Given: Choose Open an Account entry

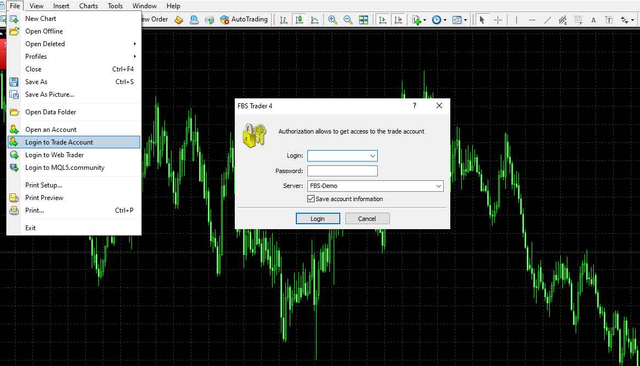Looking at the screenshot, I should [74, 129].
